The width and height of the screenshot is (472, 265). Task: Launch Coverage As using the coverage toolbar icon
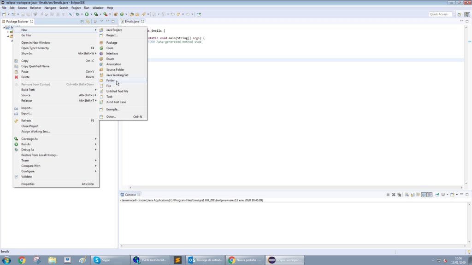(95, 14)
